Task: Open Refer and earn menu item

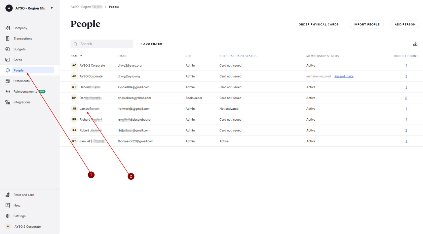Action: tap(24, 195)
